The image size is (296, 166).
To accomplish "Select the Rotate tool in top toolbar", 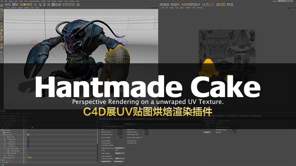I will coord(28,4).
